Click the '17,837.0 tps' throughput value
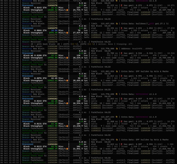Viewport: 177px width, 164px height. [80, 33]
